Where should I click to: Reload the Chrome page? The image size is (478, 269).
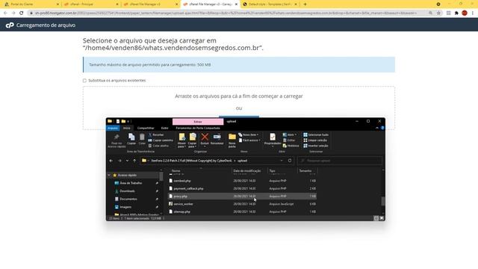coord(22,13)
